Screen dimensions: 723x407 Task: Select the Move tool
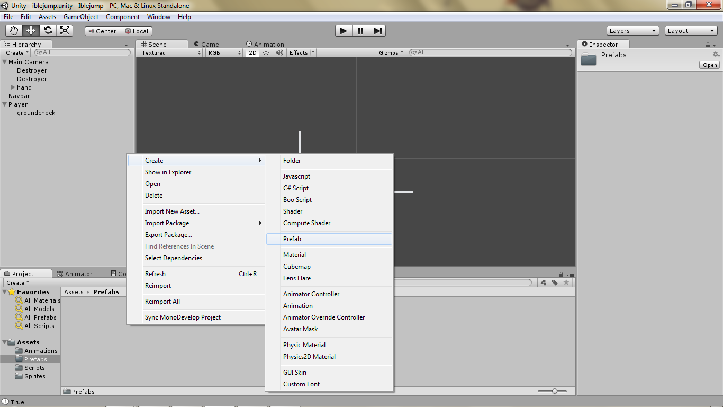(31, 30)
